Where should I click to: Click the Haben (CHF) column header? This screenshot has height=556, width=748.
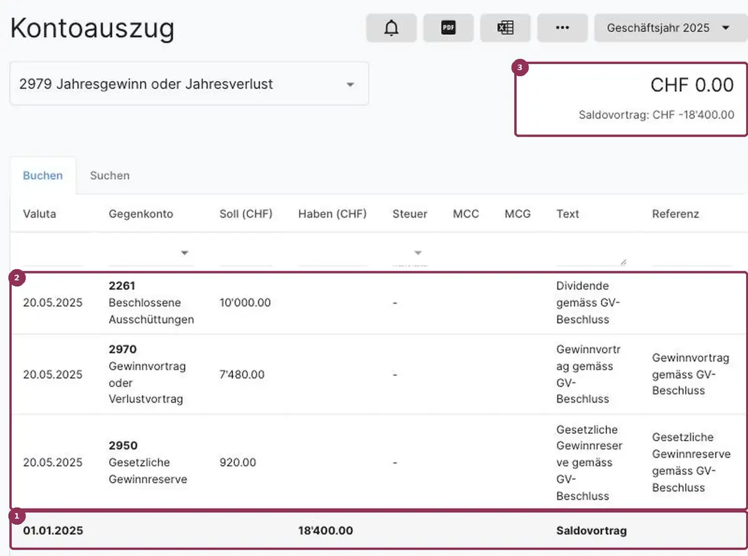tap(332, 214)
